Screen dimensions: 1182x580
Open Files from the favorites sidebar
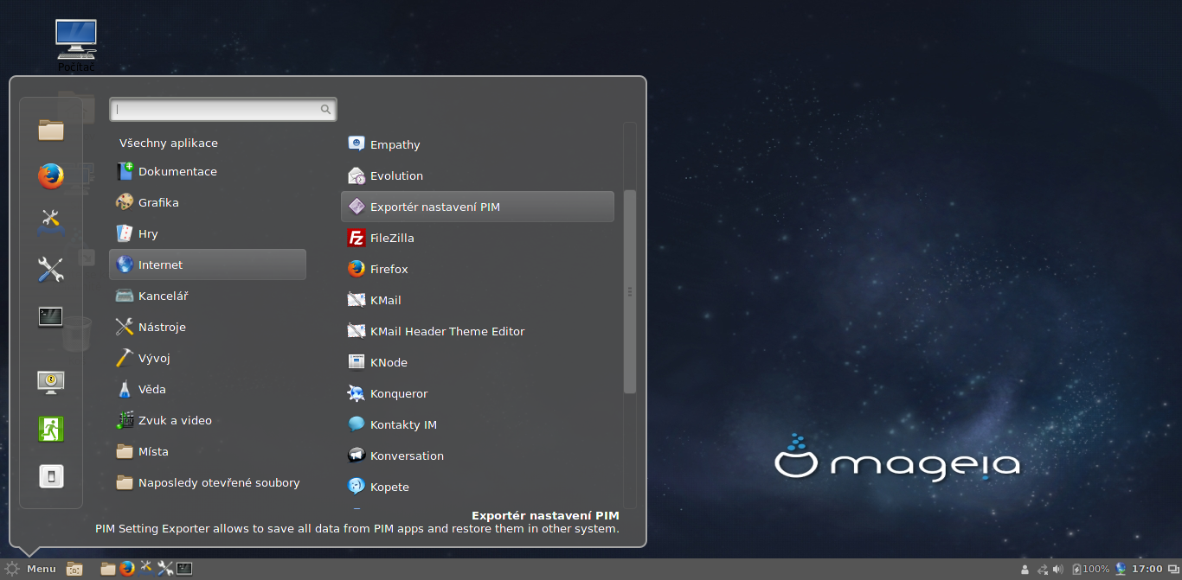pyautogui.click(x=51, y=130)
